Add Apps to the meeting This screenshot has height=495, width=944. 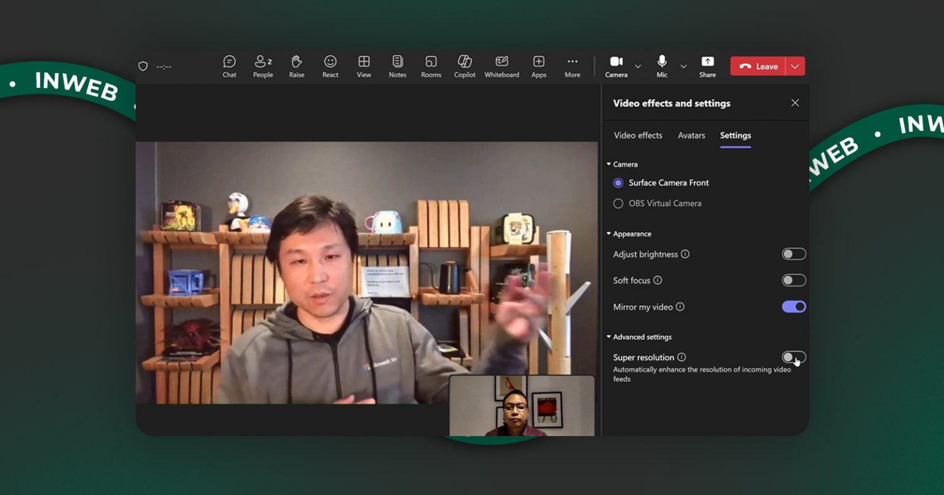539,66
